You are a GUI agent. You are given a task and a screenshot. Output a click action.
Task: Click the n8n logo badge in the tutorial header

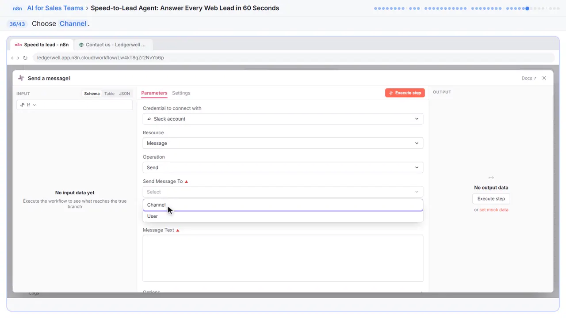pos(18,8)
